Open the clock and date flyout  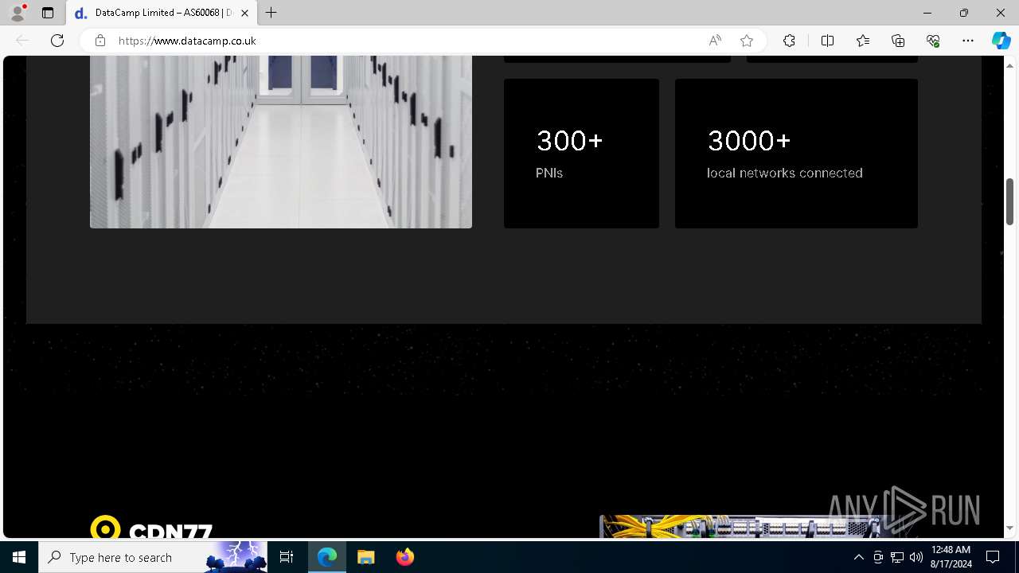[951, 557]
